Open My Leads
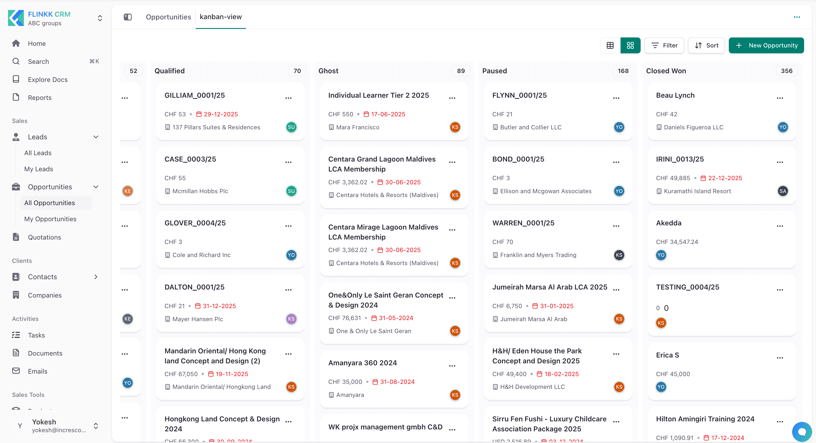This screenshot has height=443, width=816. click(x=39, y=169)
